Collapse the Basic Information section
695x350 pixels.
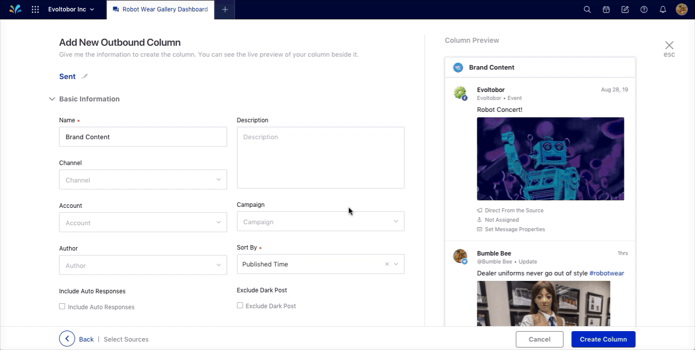pos(52,99)
